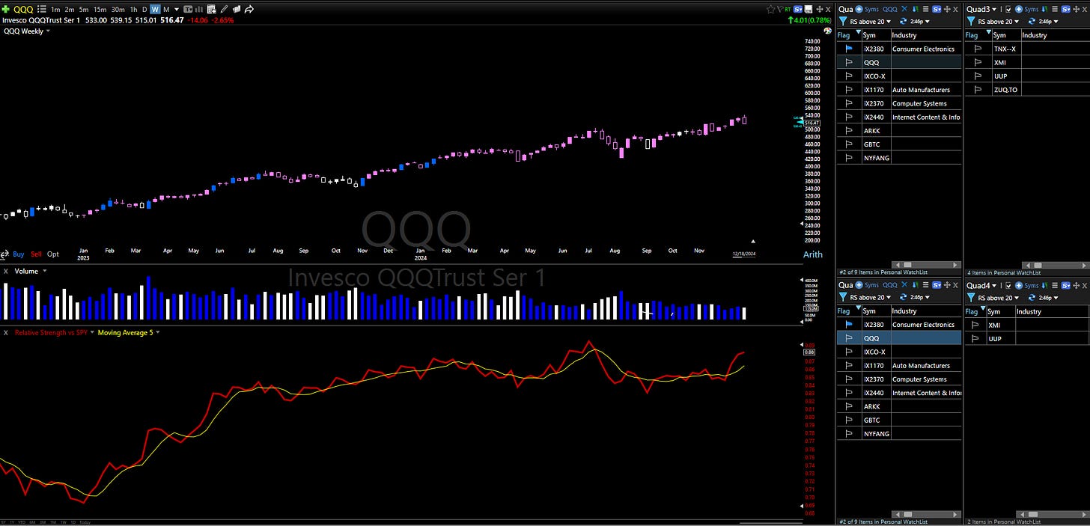The width and height of the screenshot is (1090, 526).
Task: Toggle the flag for GBTC in bottom watchlist
Action: 849,421
